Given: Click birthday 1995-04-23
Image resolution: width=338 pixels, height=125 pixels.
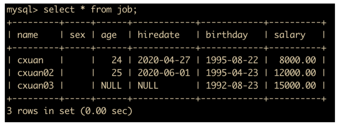Looking at the screenshot, I should (232, 73).
